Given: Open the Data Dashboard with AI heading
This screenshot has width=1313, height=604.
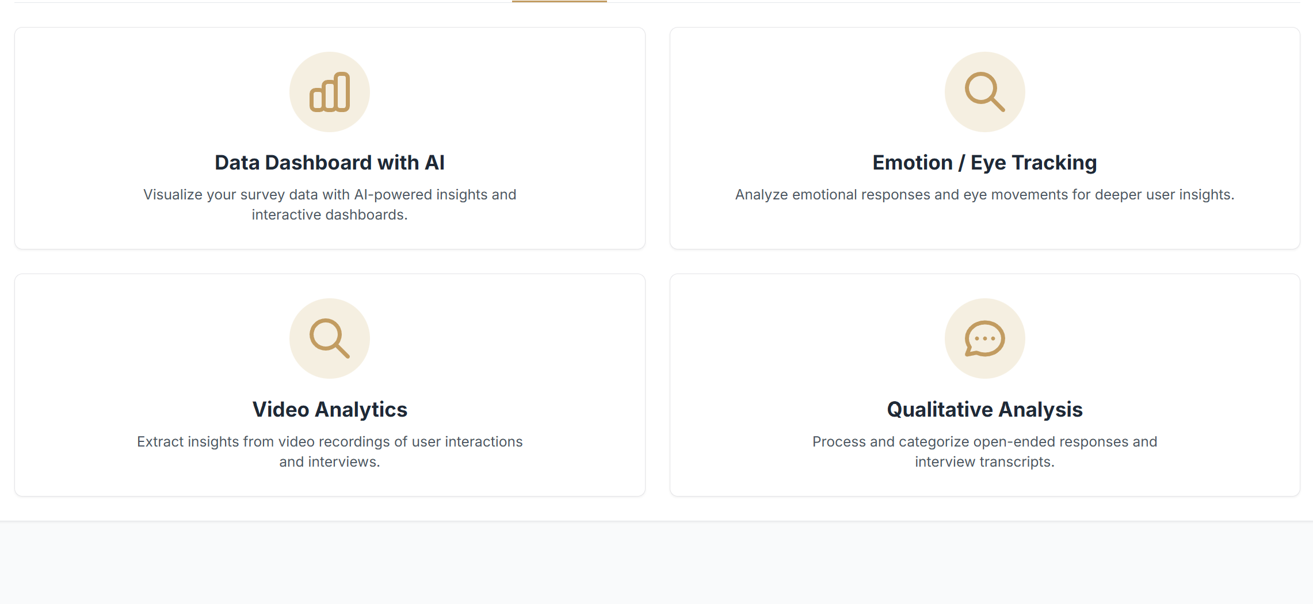Looking at the screenshot, I should tap(330, 163).
